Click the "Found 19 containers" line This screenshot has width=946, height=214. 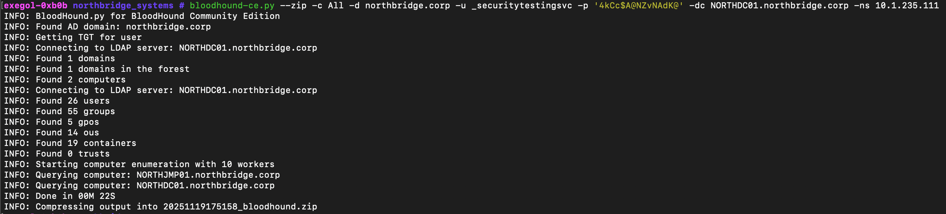click(70, 143)
